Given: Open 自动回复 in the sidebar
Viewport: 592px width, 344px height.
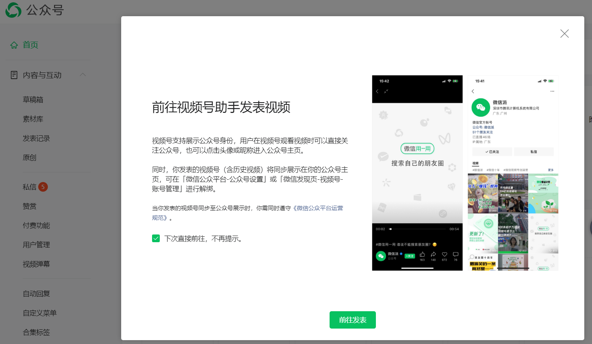Looking at the screenshot, I should [36, 294].
